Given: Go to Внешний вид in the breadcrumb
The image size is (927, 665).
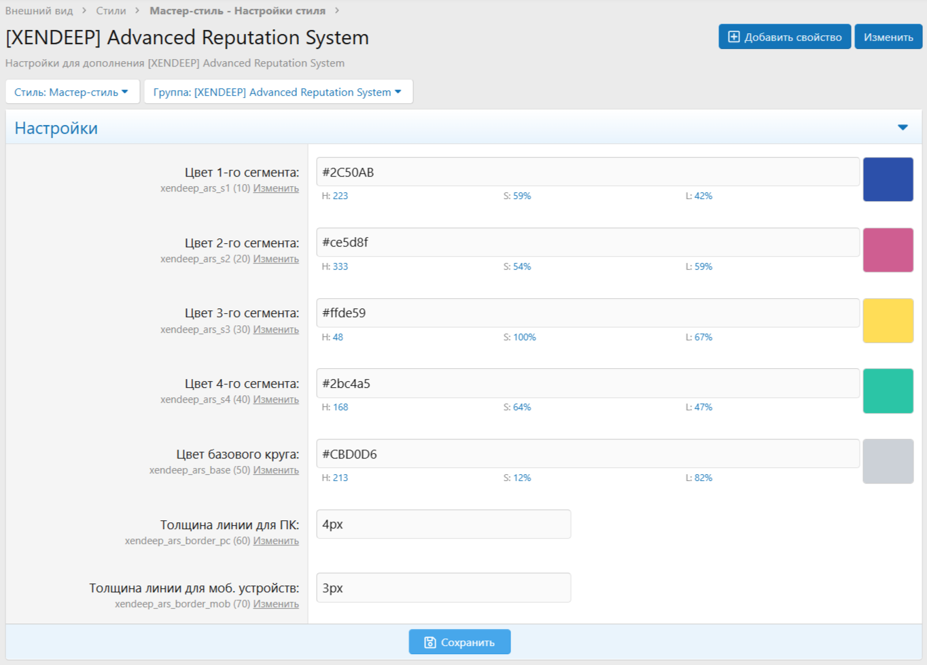Looking at the screenshot, I should coord(39,11).
